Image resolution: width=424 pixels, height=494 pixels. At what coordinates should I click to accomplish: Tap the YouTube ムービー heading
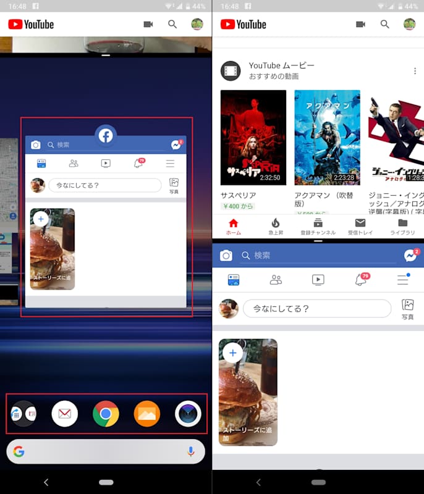coord(281,65)
